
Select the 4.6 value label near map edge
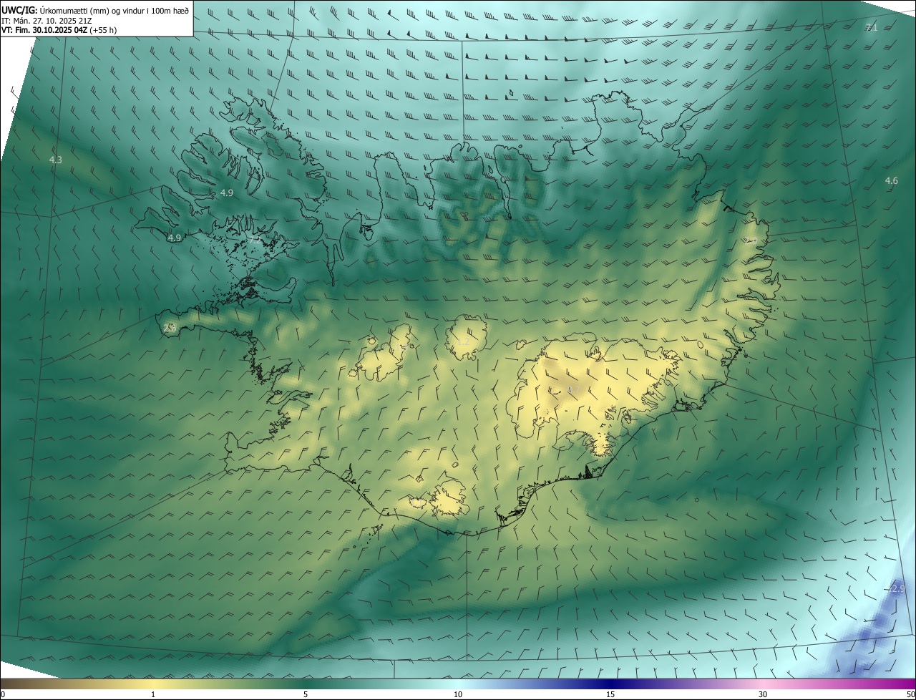point(891,180)
